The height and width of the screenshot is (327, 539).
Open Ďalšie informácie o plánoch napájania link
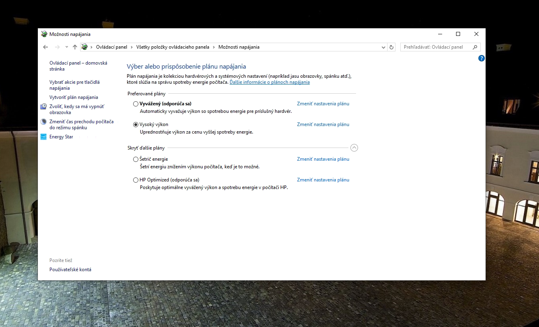(269, 82)
